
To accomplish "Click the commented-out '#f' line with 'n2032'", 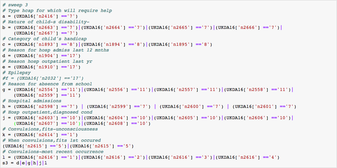I will coord(43,78).
